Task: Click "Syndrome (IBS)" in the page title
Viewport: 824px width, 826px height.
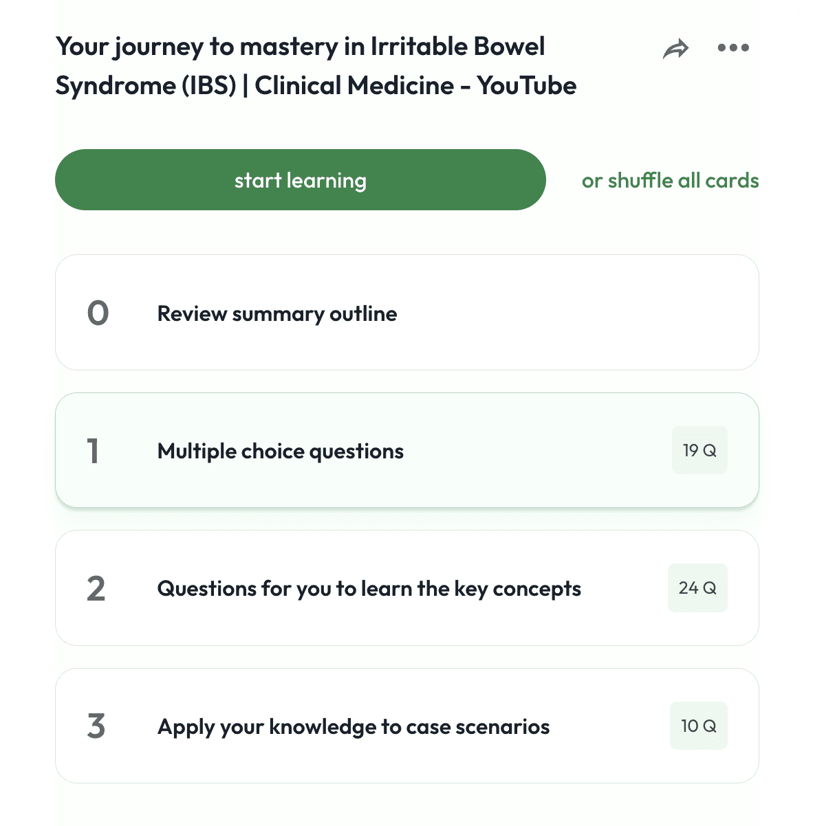Action: [145, 86]
